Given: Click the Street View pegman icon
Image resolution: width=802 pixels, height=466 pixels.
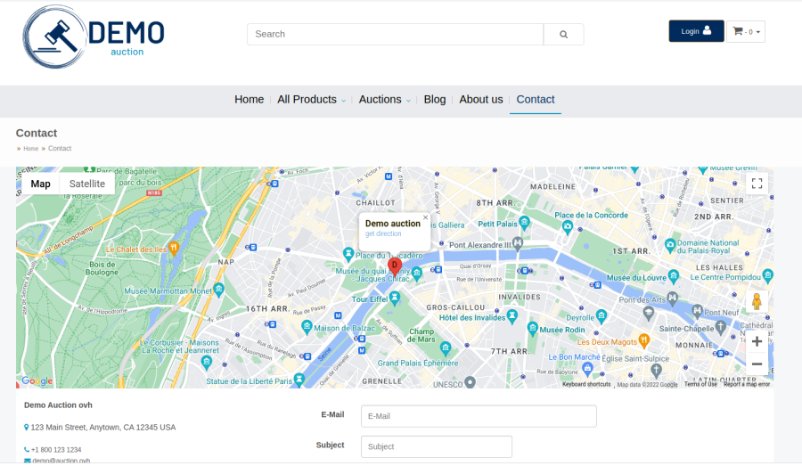Looking at the screenshot, I should pyautogui.click(x=757, y=301).
